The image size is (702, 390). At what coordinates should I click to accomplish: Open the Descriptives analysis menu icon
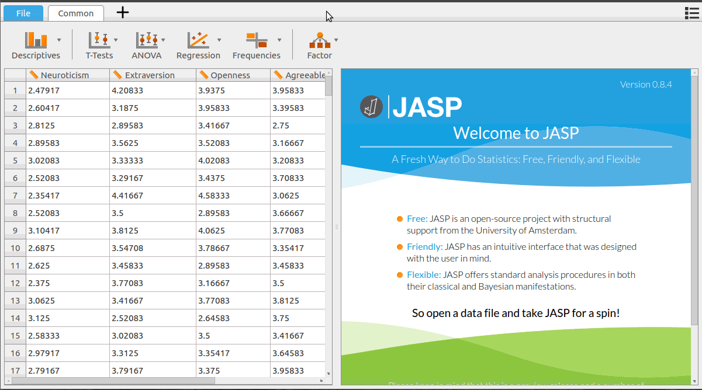coord(36,40)
